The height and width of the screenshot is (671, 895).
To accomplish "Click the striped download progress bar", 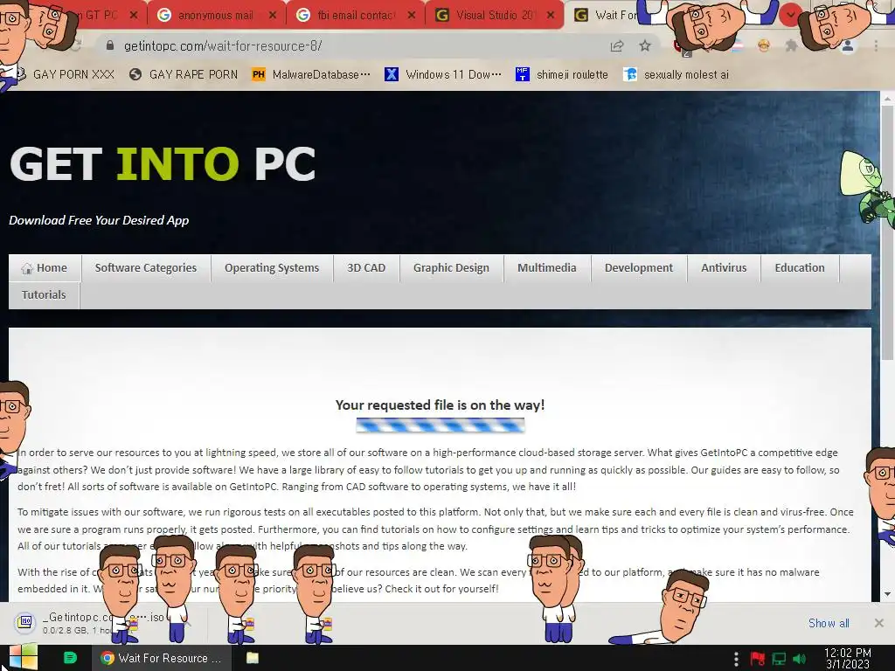I will [441, 425].
